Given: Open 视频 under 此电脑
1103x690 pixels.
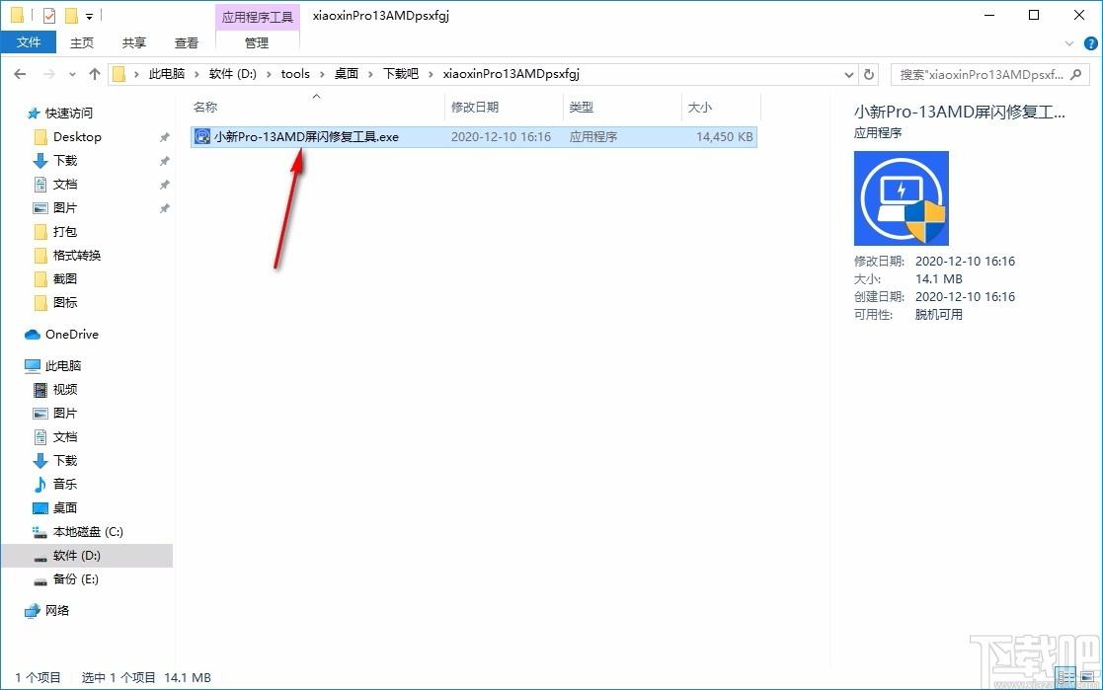Looking at the screenshot, I should click(65, 390).
